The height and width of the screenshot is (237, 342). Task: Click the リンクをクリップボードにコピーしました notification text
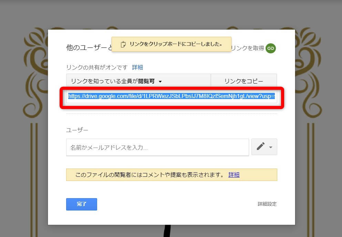(x=176, y=44)
